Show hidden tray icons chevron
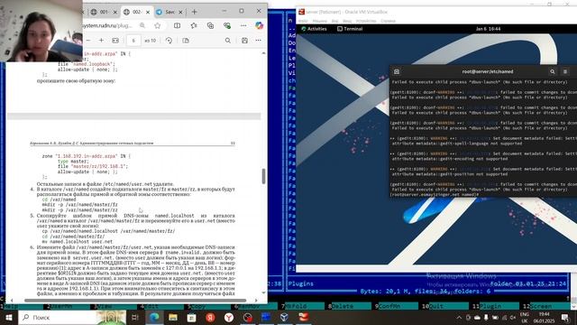The height and width of the screenshot is (325, 577). [x=459, y=317]
